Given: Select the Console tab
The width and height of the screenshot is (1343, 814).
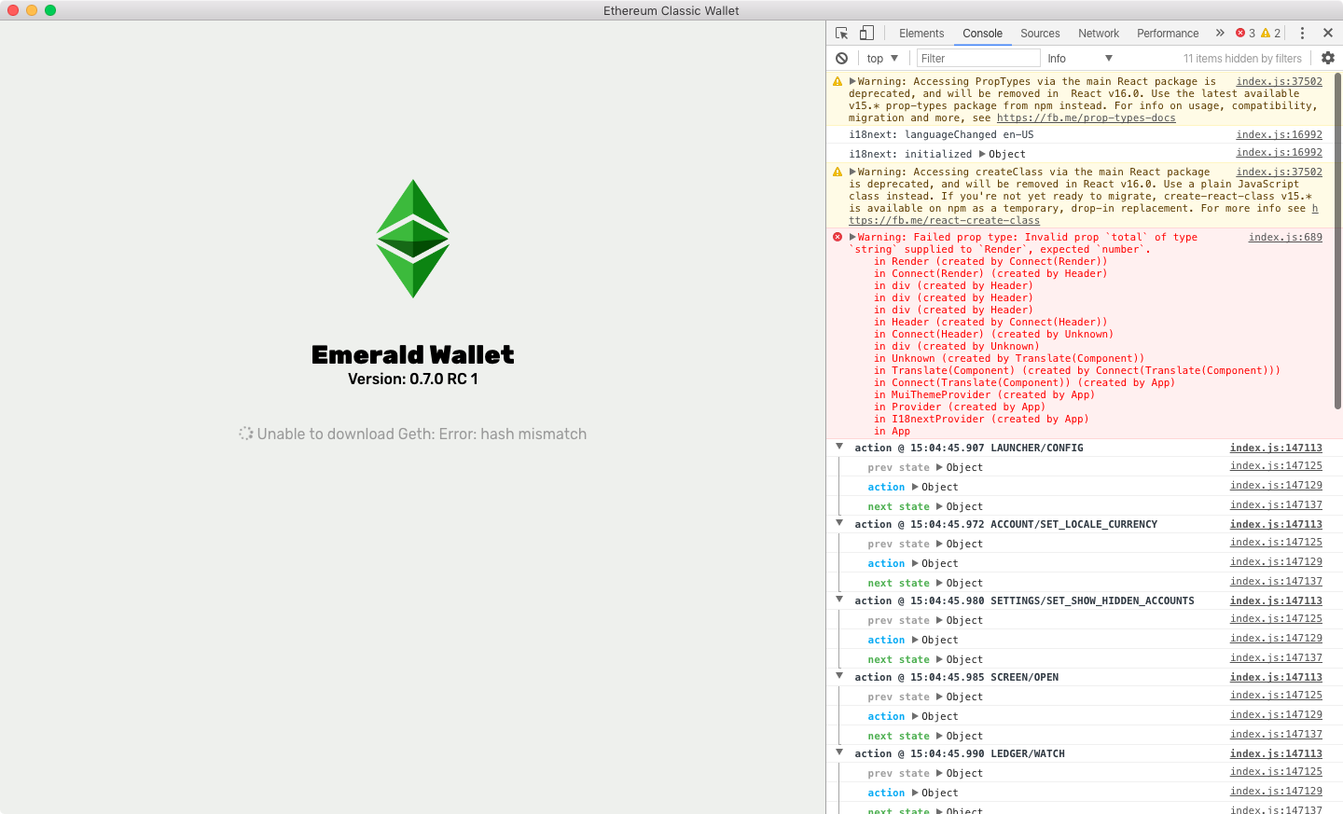Looking at the screenshot, I should (x=982, y=33).
